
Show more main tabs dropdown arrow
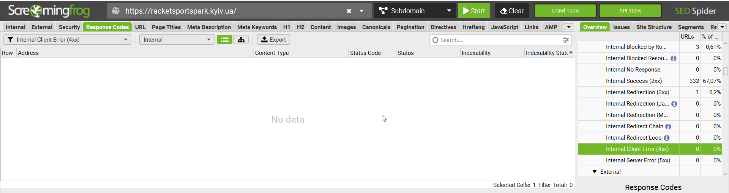coord(569,27)
